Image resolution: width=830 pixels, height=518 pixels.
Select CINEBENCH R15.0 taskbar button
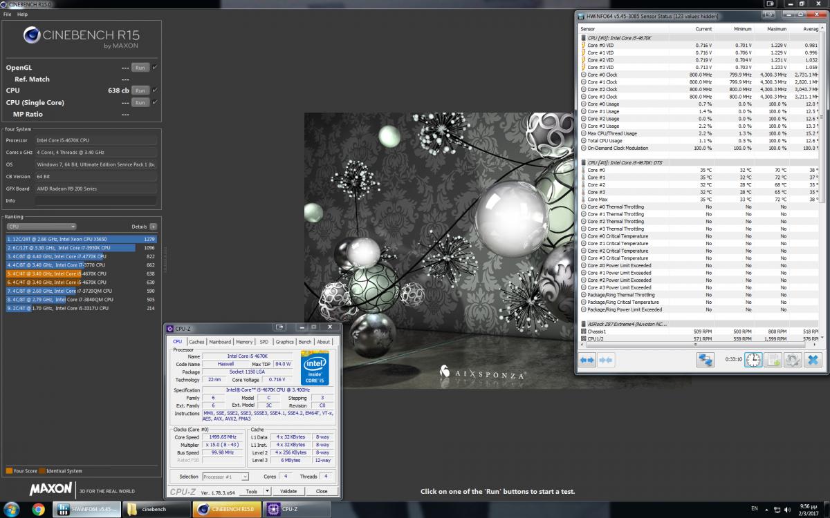point(227,510)
